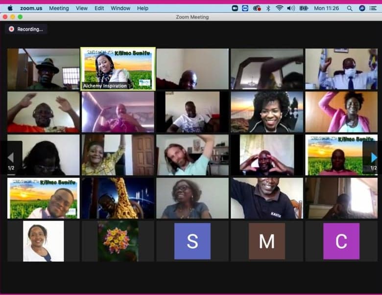
Task: Click the Recording indicator
Action: tap(26, 29)
